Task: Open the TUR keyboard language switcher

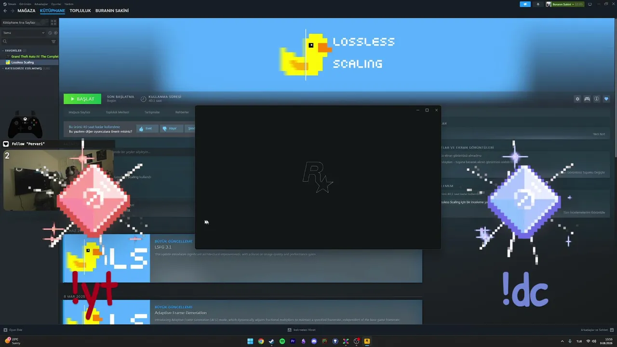Action: point(579,341)
